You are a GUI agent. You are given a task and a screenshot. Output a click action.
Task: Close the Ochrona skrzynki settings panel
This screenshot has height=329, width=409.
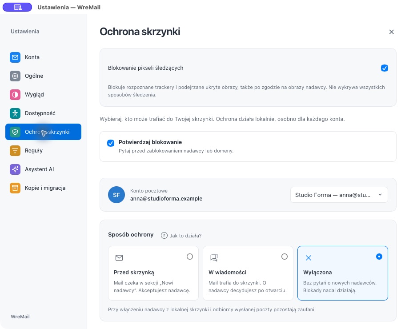(392, 32)
